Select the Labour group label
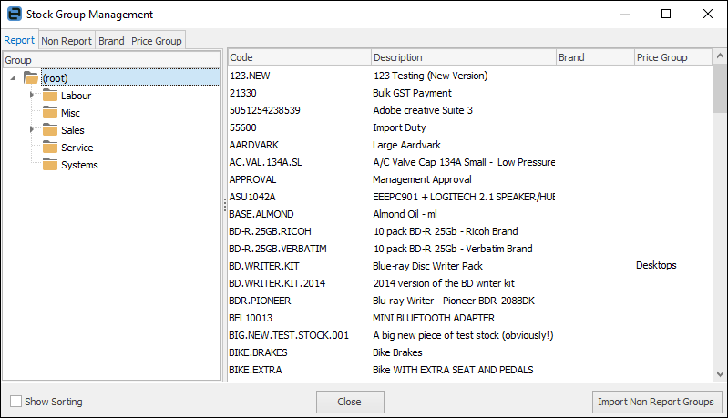Screen dimensions: 728x418 pos(77,96)
